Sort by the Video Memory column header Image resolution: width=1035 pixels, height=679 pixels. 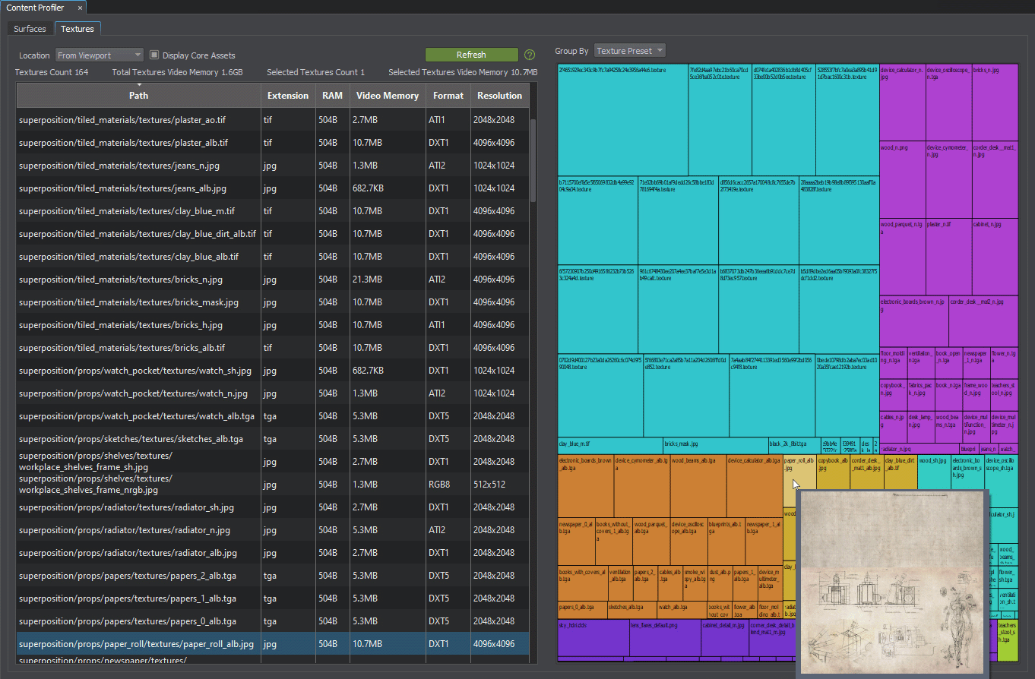coord(387,96)
